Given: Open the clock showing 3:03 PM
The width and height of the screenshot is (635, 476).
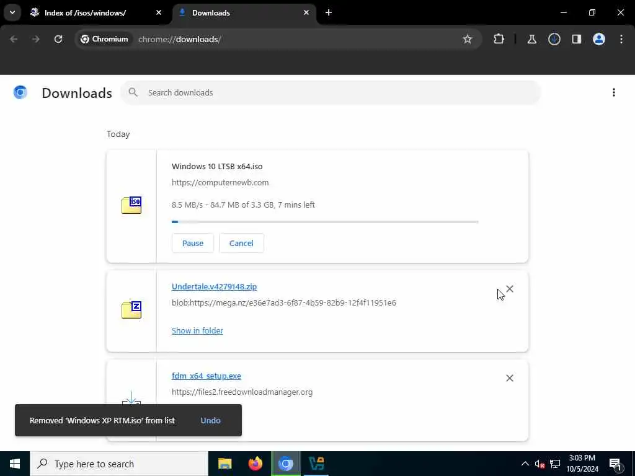Looking at the screenshot, I should click(x=582, y=464).
